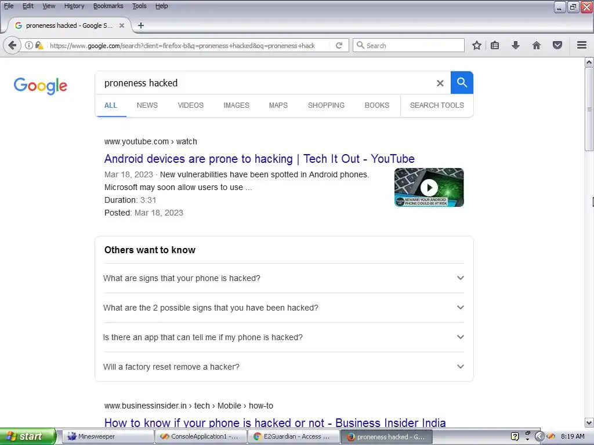The image size is (594, 445).
Task: Open the File menu
Action: tap(9, 6)
